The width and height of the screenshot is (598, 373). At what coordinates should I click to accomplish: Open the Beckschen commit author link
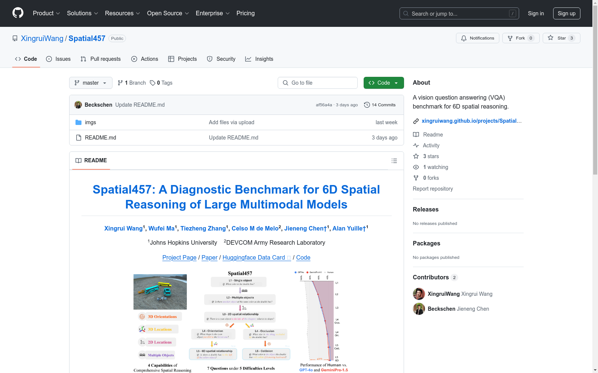point(98,105)
